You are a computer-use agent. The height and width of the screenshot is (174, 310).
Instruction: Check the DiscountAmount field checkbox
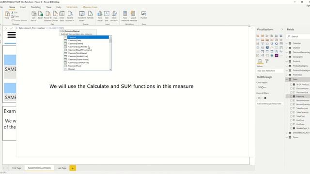[291, 88]
